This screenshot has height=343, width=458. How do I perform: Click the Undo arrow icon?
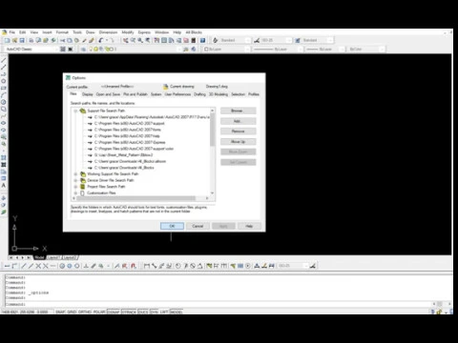(101, 40)
